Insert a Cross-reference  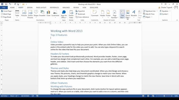pyautogui.click(x=82, y=17)
